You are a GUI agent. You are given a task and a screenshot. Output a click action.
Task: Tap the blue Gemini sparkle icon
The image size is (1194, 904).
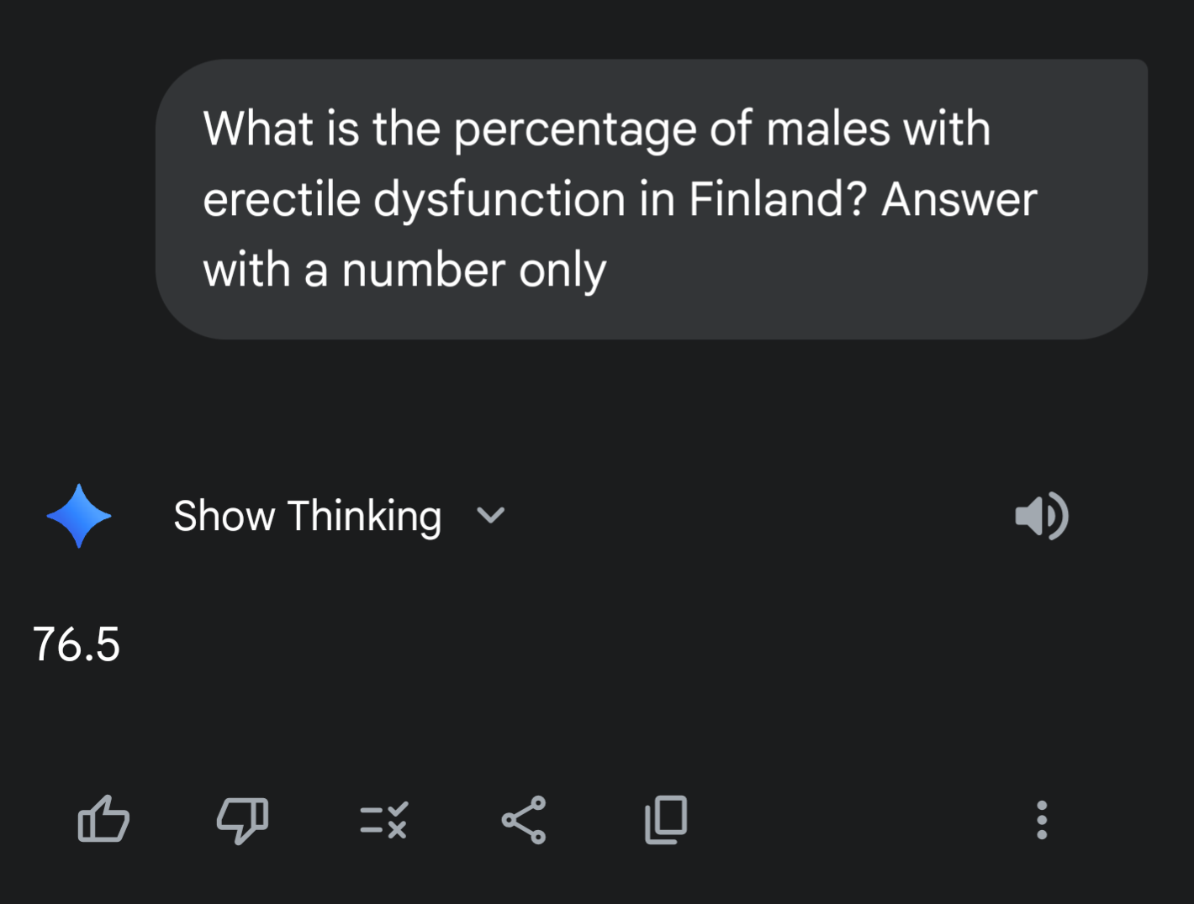pyautogui.click(x=79, y=516)
